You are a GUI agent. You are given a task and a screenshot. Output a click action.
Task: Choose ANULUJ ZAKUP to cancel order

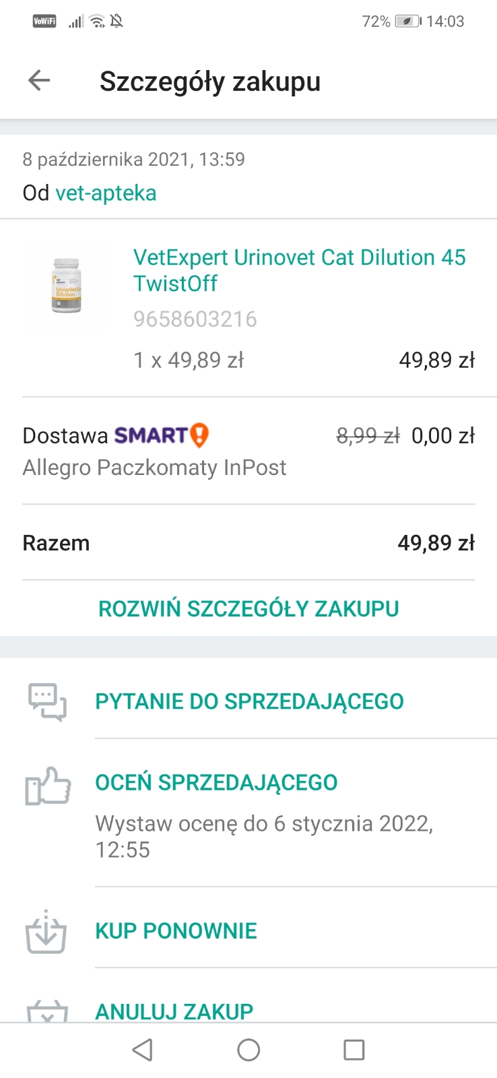pos(174,1011)
